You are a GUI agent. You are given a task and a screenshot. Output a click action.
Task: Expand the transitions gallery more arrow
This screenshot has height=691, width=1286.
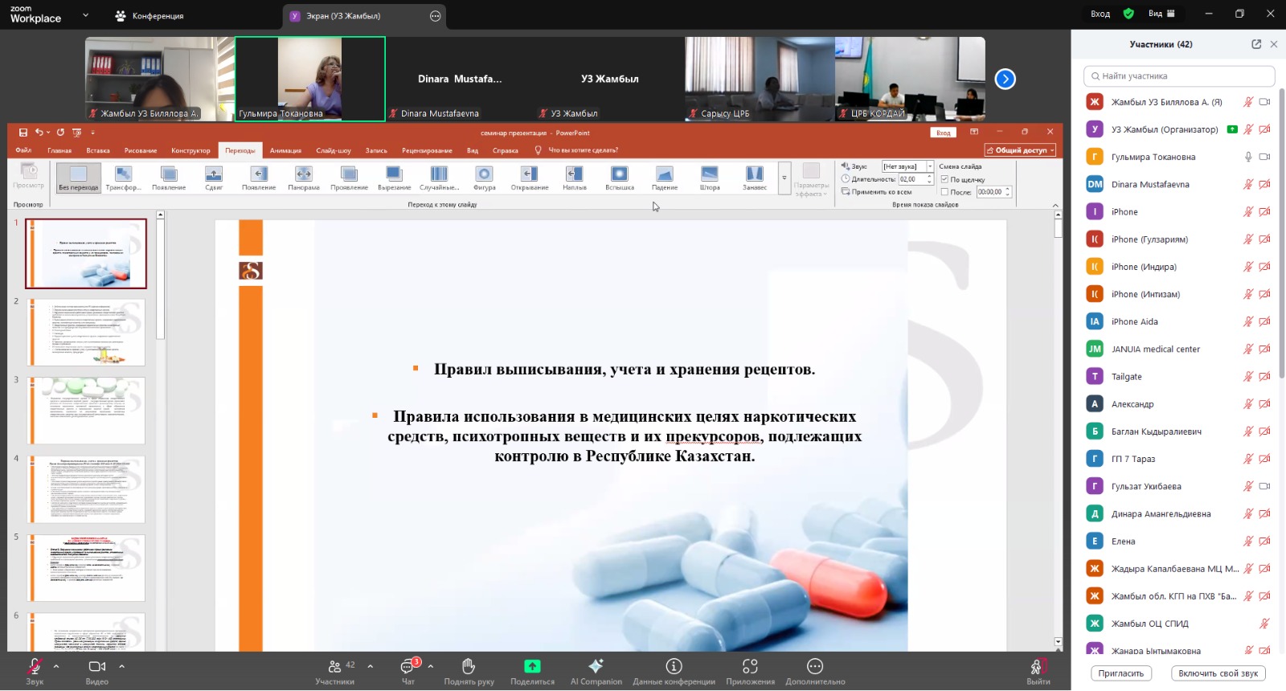(784, 178)
